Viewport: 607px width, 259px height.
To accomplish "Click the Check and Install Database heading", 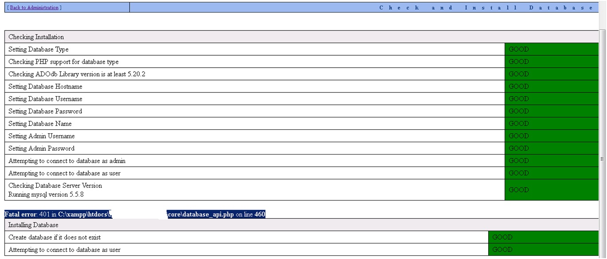I will [486, 8].
